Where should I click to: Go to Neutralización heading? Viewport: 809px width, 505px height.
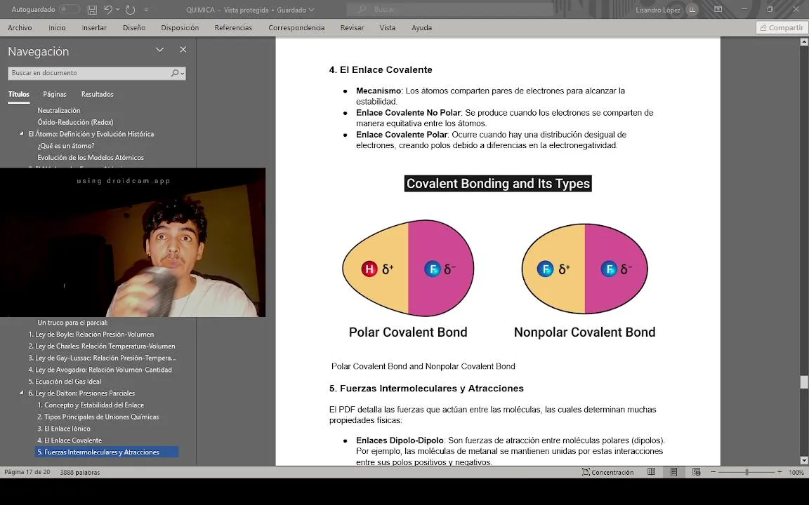[x=59, y=110]
